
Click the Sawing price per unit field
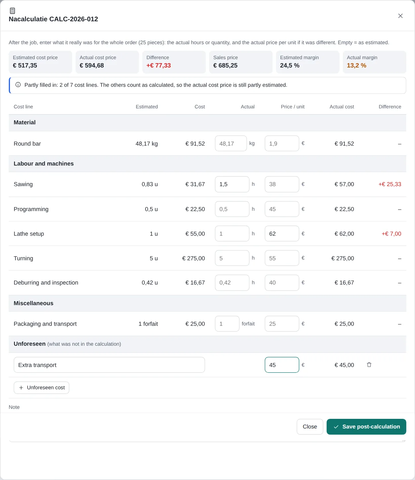coord(282,184)
